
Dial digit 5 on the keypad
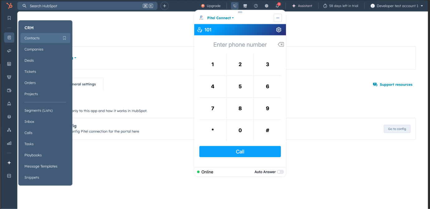(240, 86)
